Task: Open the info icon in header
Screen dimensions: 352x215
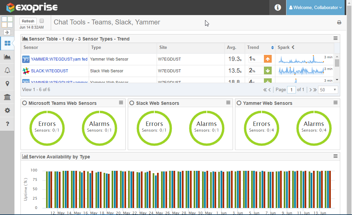Action: pos(277,7)
